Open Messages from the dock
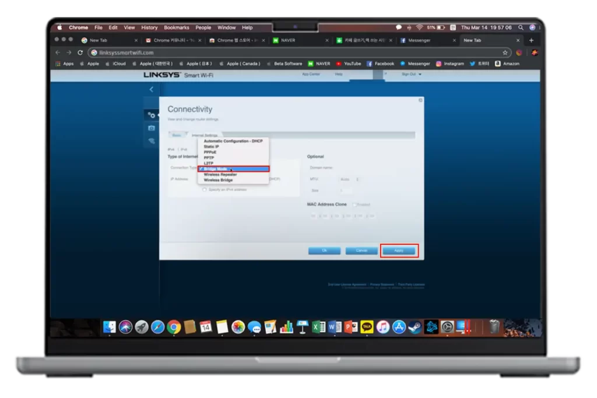Image resolution: width=597 pixels, height=398 pixels. point(254,327)
